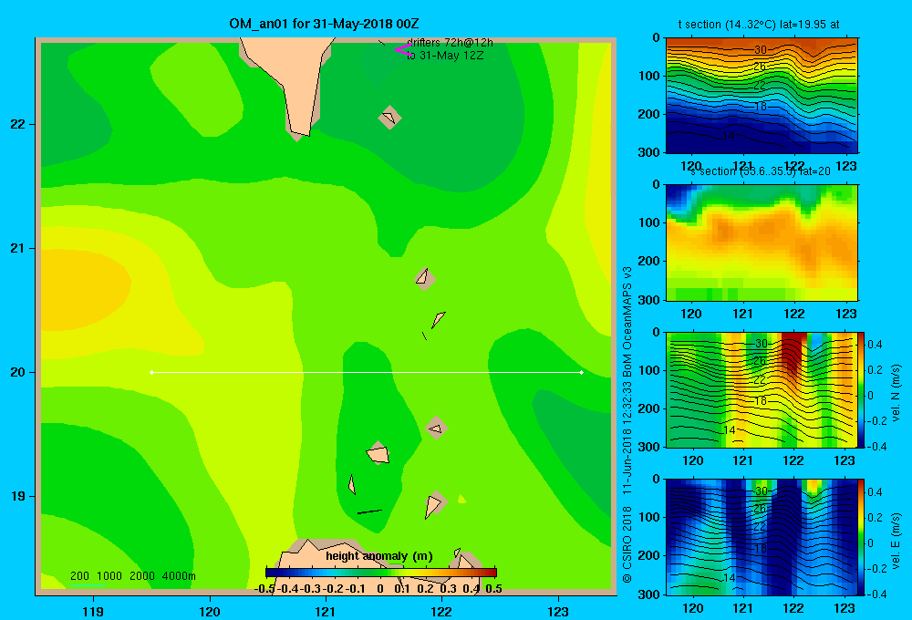912x620 pixels.
Task: Click the '18' contour label in the vel. N panel
Action: 761,401
